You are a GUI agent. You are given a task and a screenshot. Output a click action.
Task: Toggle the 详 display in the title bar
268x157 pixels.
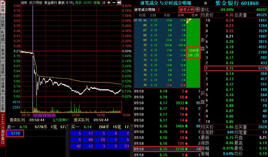(x=104, y=3)
